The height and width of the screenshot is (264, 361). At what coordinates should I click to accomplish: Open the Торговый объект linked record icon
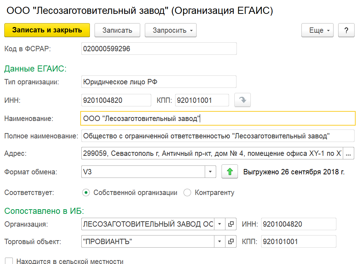coord(231,242)
